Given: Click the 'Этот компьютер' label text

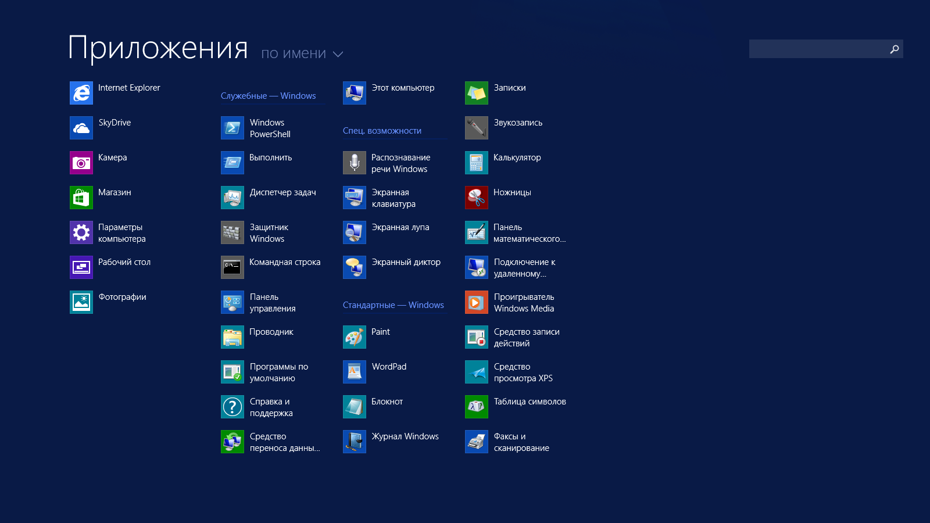Looking at the screenshot, I should [x=403, y=88].
